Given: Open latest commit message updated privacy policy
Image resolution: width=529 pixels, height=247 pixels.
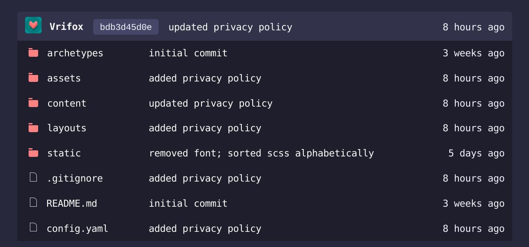Looking at the screenshot, I should click(230, 27).
